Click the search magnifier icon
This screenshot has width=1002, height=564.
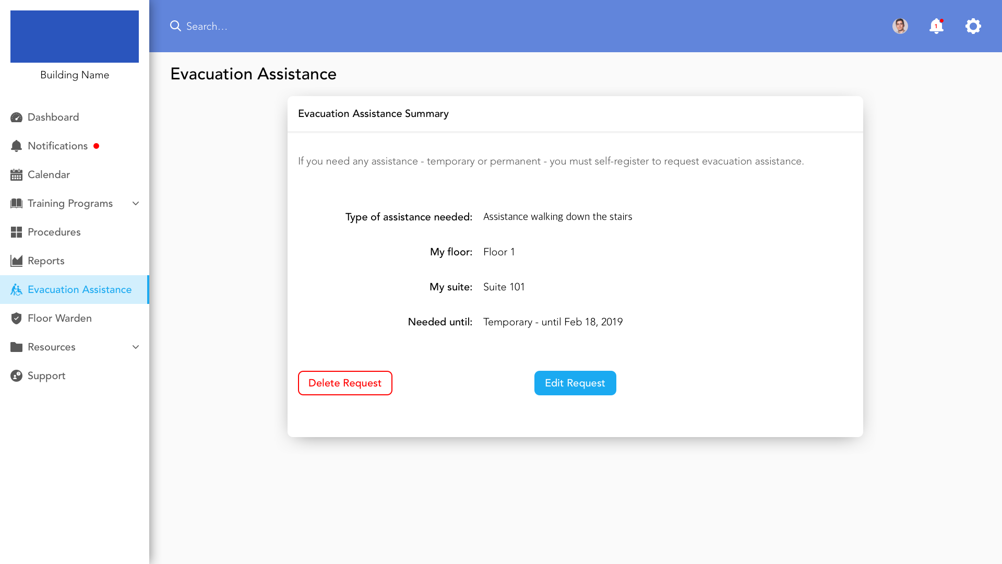[175, 26]
